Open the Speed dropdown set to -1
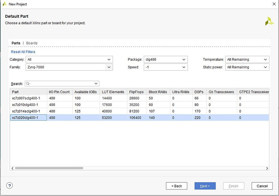This screenshot has width=279, height=196. [x=166, y=67]
